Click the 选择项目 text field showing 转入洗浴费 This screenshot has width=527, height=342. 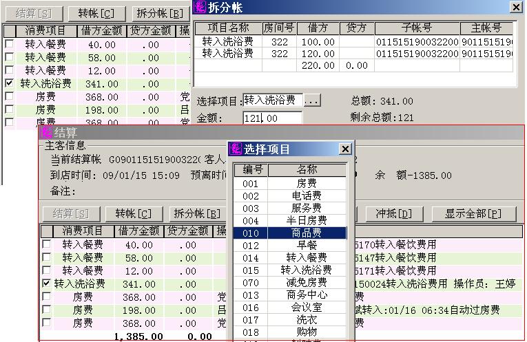(272, 100)
